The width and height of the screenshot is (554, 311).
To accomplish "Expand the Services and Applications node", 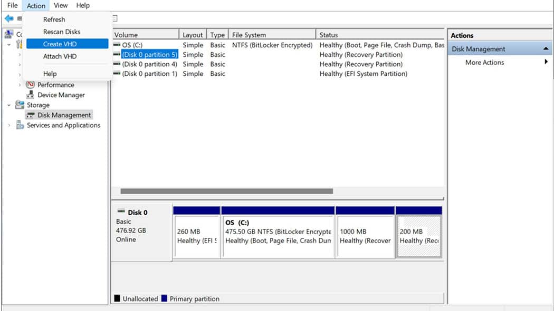I will tap(9, 125).
